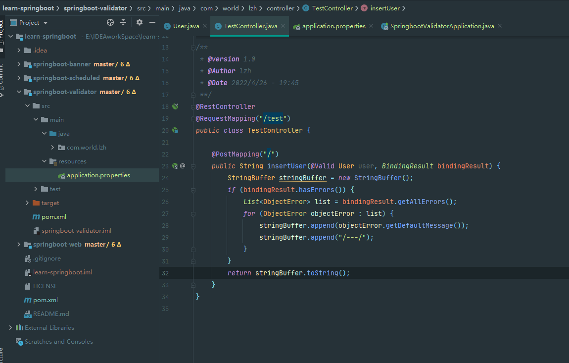Collapse the main folder
569x363 pixels.
36,119
